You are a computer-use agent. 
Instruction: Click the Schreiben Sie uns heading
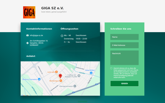(x=121, y=29)
